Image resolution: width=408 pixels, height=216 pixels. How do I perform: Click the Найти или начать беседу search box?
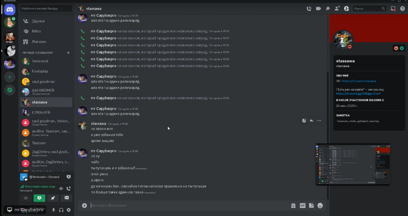(46, 9)
